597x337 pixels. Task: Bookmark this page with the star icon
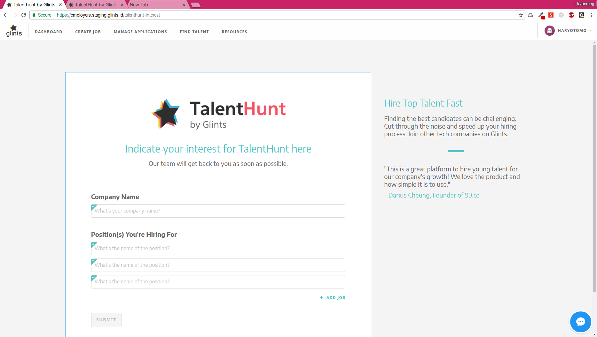pyautogui.click(x=521, y=15)
